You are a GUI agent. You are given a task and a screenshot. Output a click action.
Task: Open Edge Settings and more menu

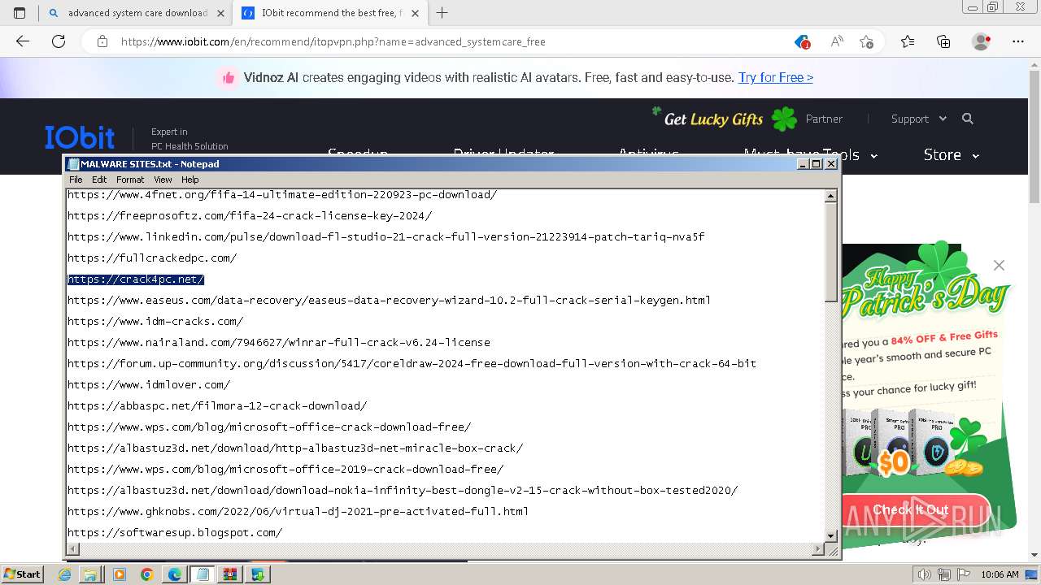pos(1018,41)
